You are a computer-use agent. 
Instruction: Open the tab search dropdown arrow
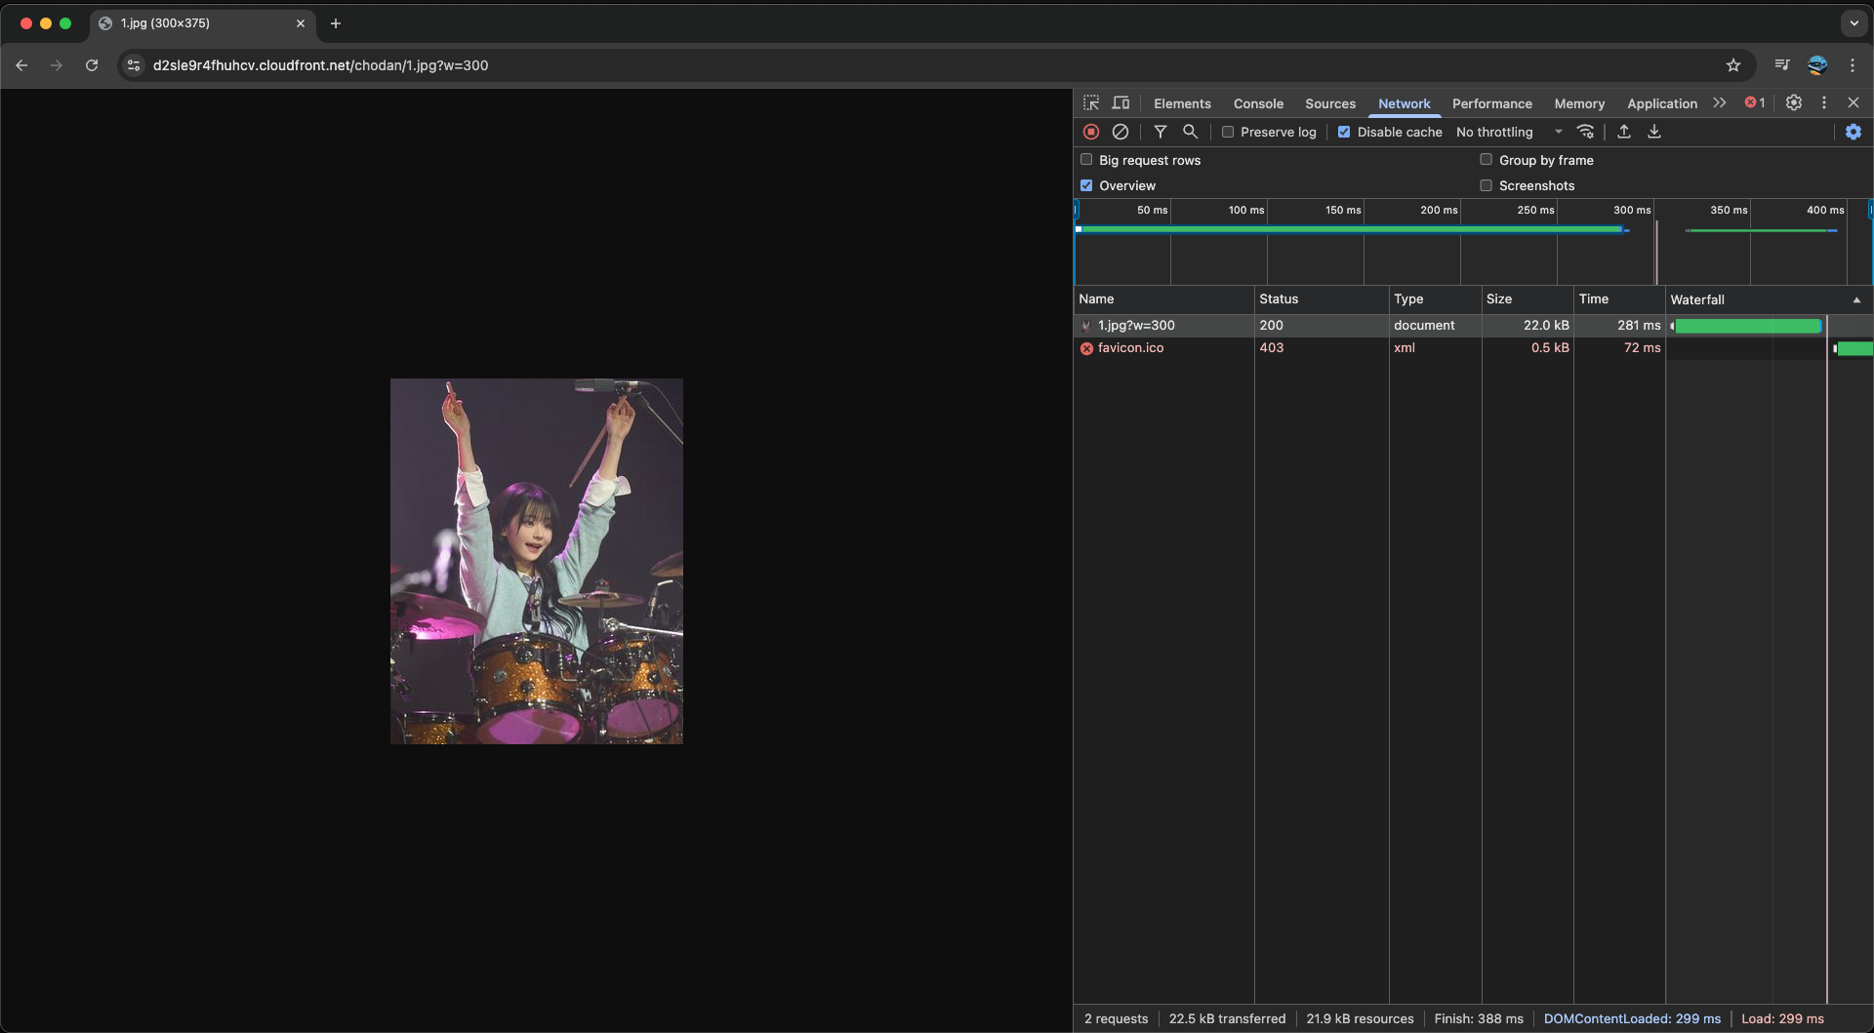click(1854, 23)
